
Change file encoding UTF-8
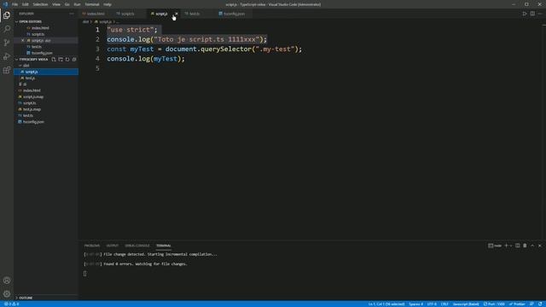pos(432,304)
